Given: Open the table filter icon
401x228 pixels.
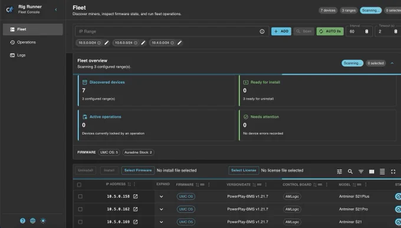Looking at the screenshot, I should point(361,171).
